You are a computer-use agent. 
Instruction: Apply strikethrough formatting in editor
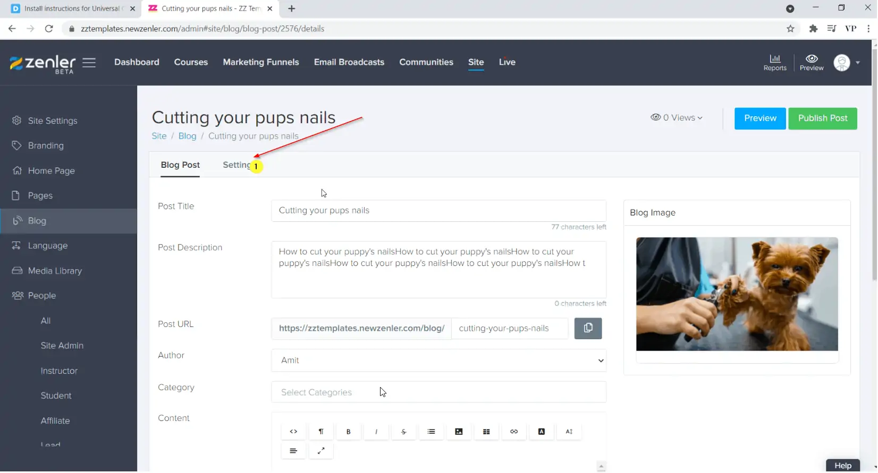click(404, 432)
